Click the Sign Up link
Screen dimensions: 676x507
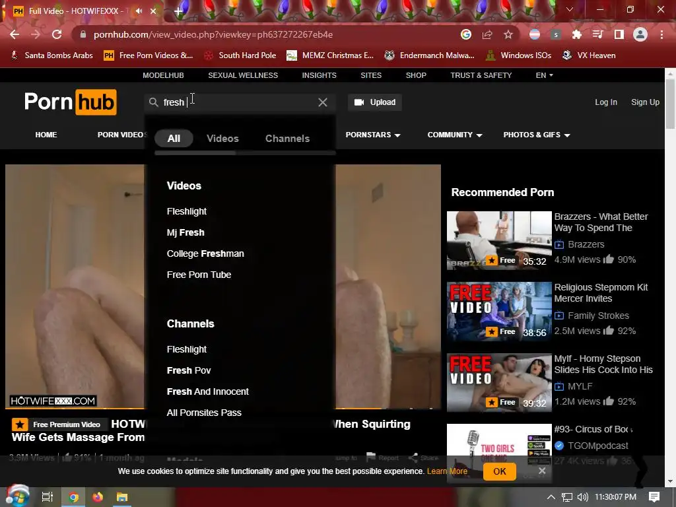point(646,102)
